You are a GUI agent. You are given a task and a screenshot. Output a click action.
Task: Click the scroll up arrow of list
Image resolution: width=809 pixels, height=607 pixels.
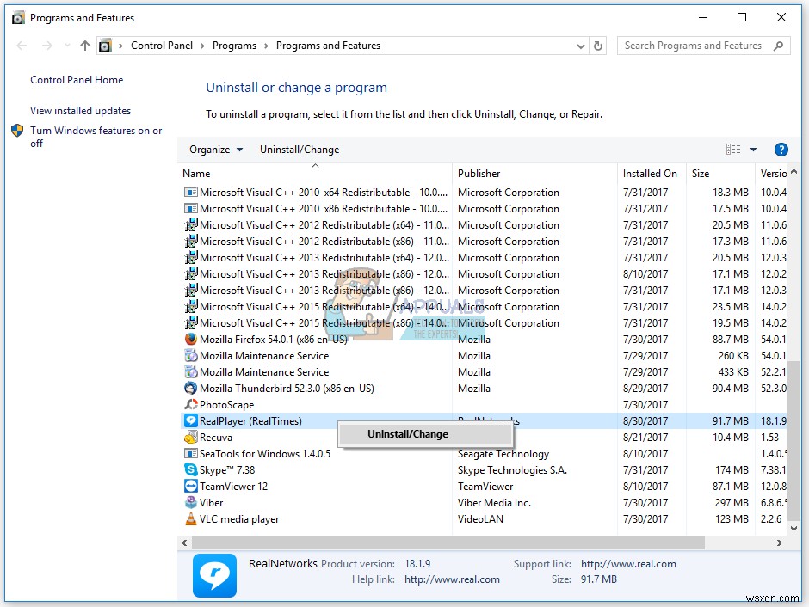point(794,172)
